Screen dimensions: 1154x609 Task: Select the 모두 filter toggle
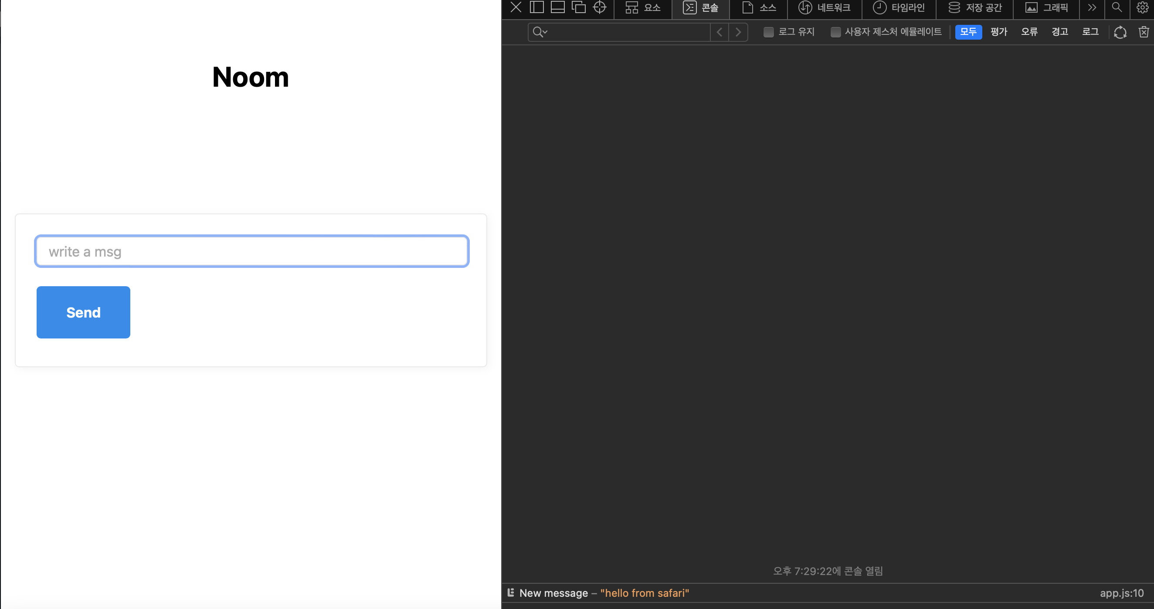click(x=968, y=32)
